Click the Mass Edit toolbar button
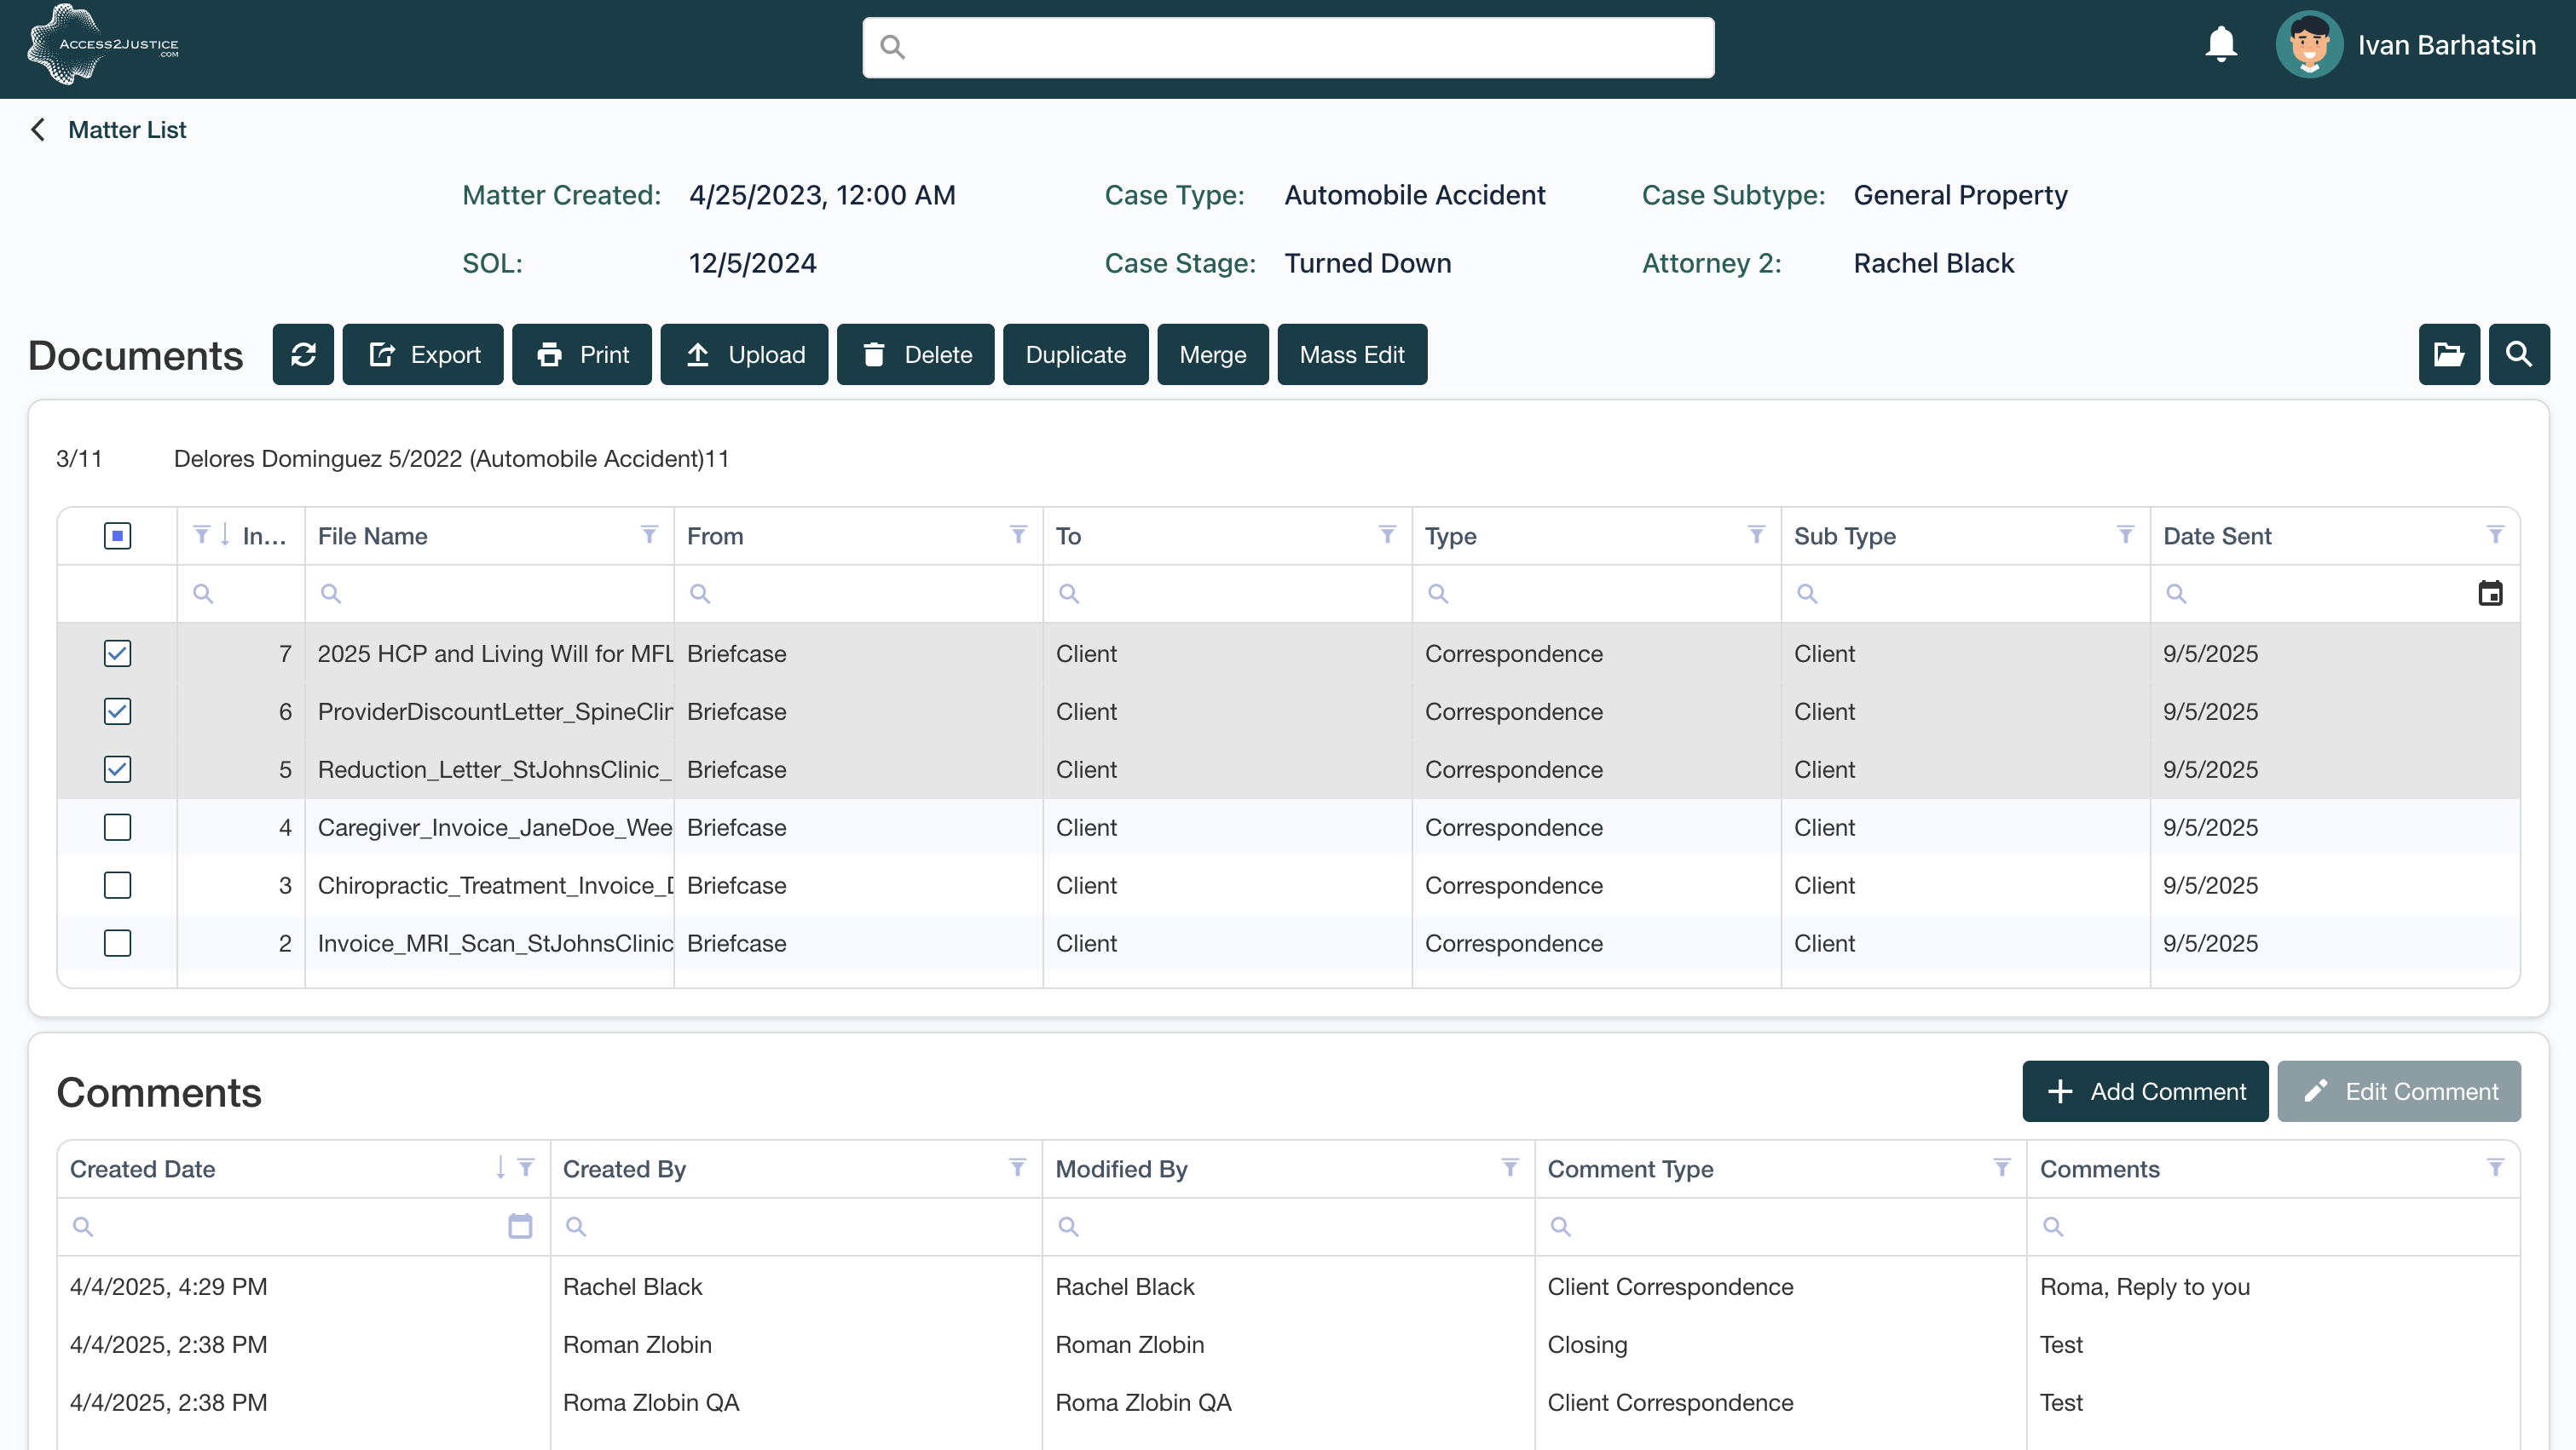The width and height of the screenshot is (2576, 1450). (x=1351, y=354)
